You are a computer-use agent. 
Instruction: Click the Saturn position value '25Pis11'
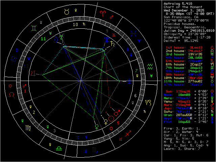183,112
